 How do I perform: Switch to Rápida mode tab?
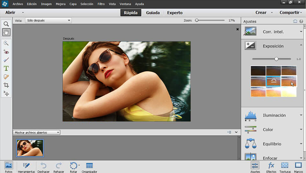[131, 13]
